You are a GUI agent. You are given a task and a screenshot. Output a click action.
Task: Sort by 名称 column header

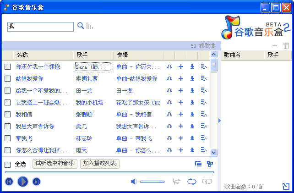[x=43, y=55]
